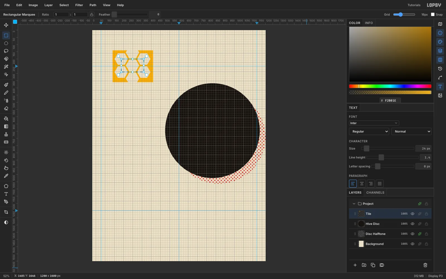Viewport: 446px width, 279px height.
Task: Open the Filter menu
Action: point(79,5)
